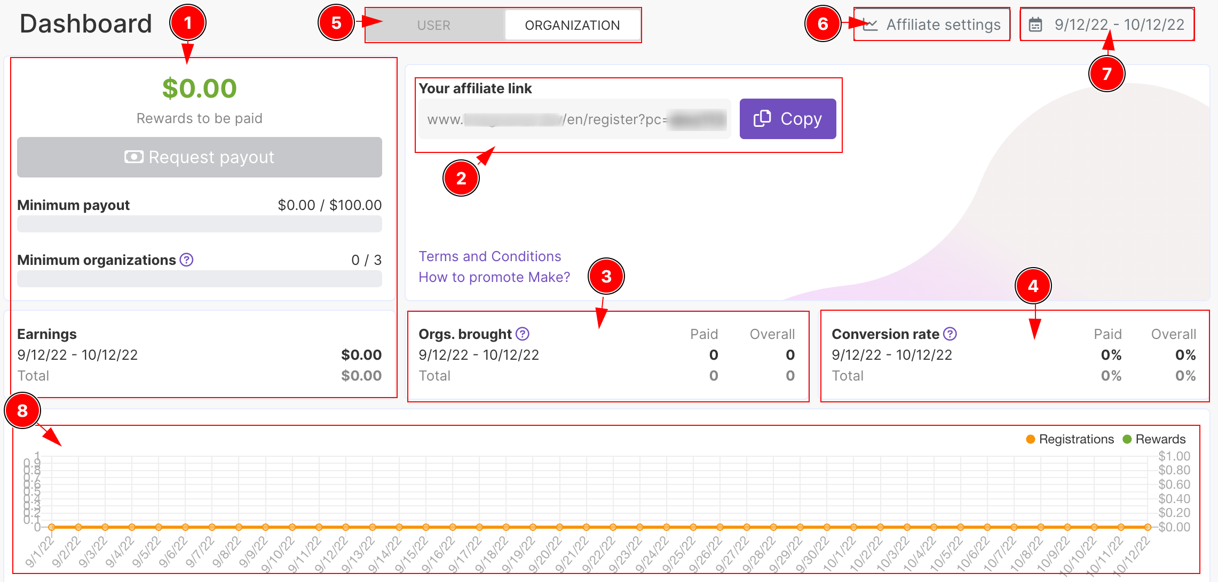1218x582 pixels.
Task: Click help icon next to Conversion rate
Action: pos(950,334)
